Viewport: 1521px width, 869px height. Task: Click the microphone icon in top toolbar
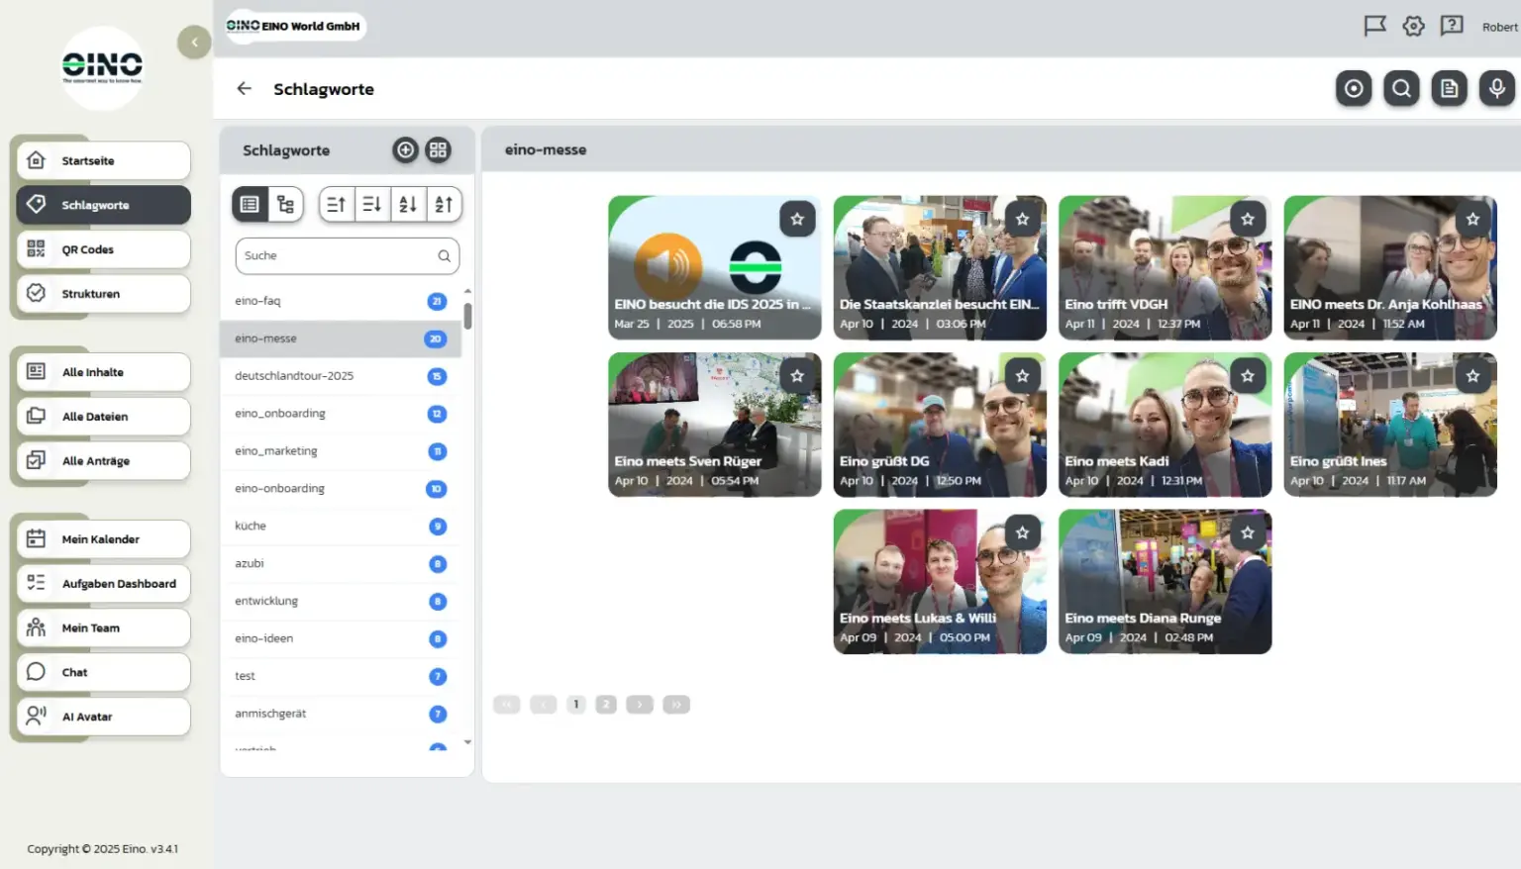(x=1496, y=89)
